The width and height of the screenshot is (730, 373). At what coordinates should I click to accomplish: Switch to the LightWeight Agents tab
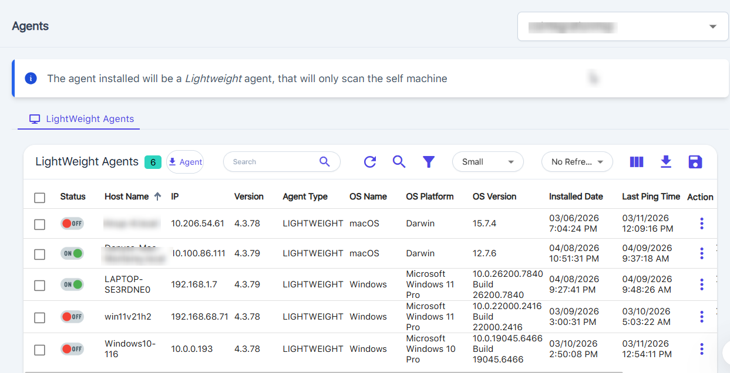[82, 119]
